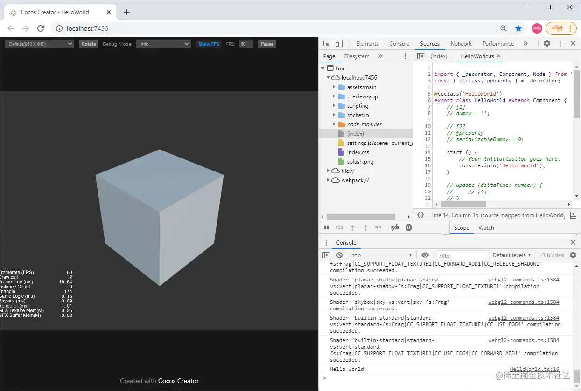
Task: Bookmark this page with the star
Action: 518,28
